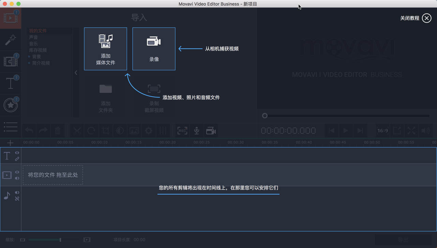Viewport: 437px width, 248px height.
Task: Open color adjustments via contrast icon
Action: (x=120, y=131)
